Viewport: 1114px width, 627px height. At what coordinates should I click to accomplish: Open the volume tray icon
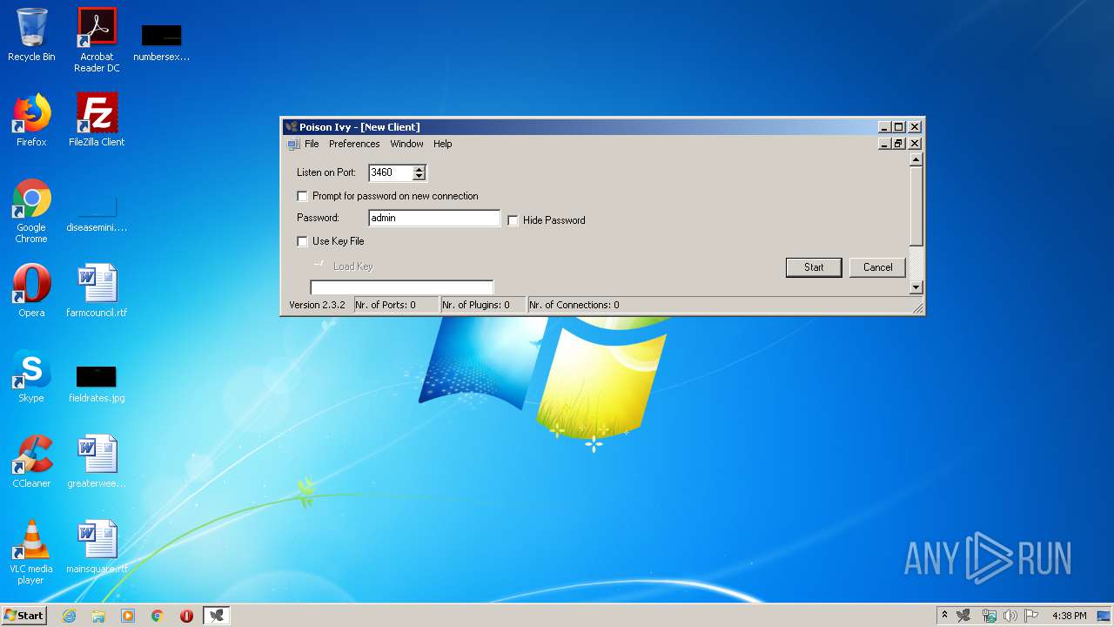(1010, 616)
